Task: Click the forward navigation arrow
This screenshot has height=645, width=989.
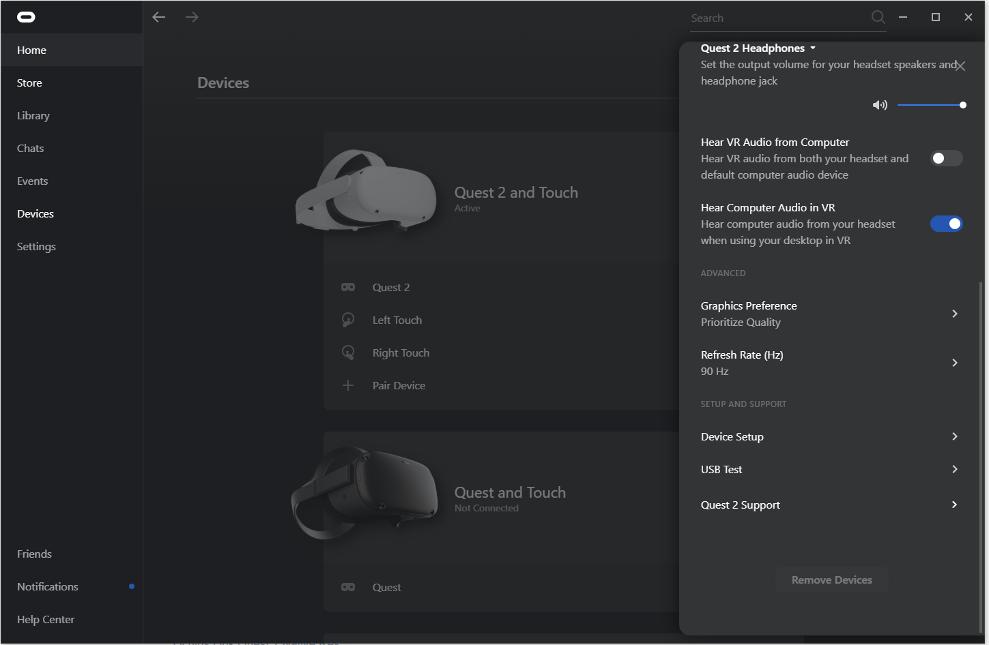Action: pyautogui.click(x=192, y=17)
